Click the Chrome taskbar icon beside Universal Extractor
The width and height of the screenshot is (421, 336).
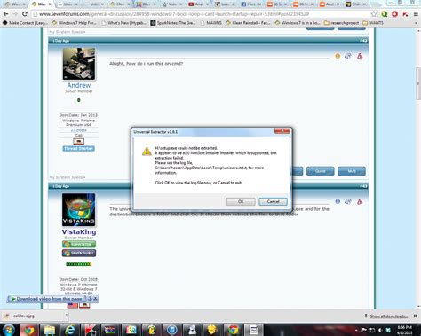tap(234, 330)
